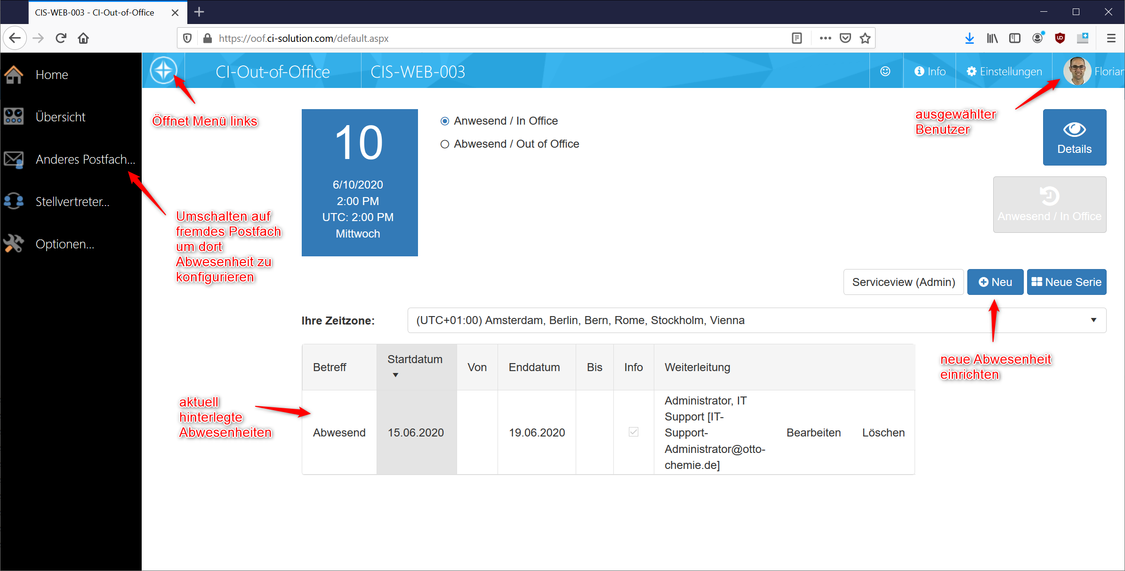Open Firefox hamburger menu
The width and height of the screenshot is (1125, 571).
click(x=1111, y=38)
